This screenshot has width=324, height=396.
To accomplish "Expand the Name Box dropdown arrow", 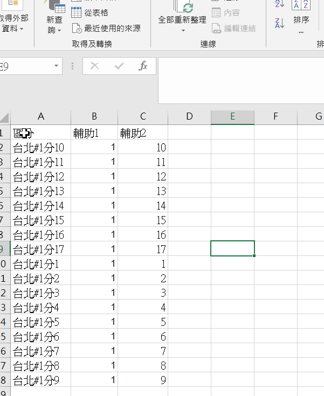I will point(56,66).
